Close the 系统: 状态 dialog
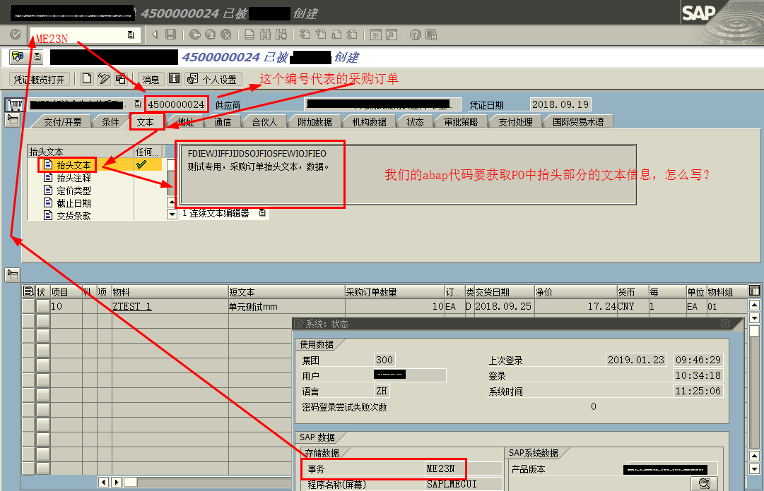 (x=725, y=324)
